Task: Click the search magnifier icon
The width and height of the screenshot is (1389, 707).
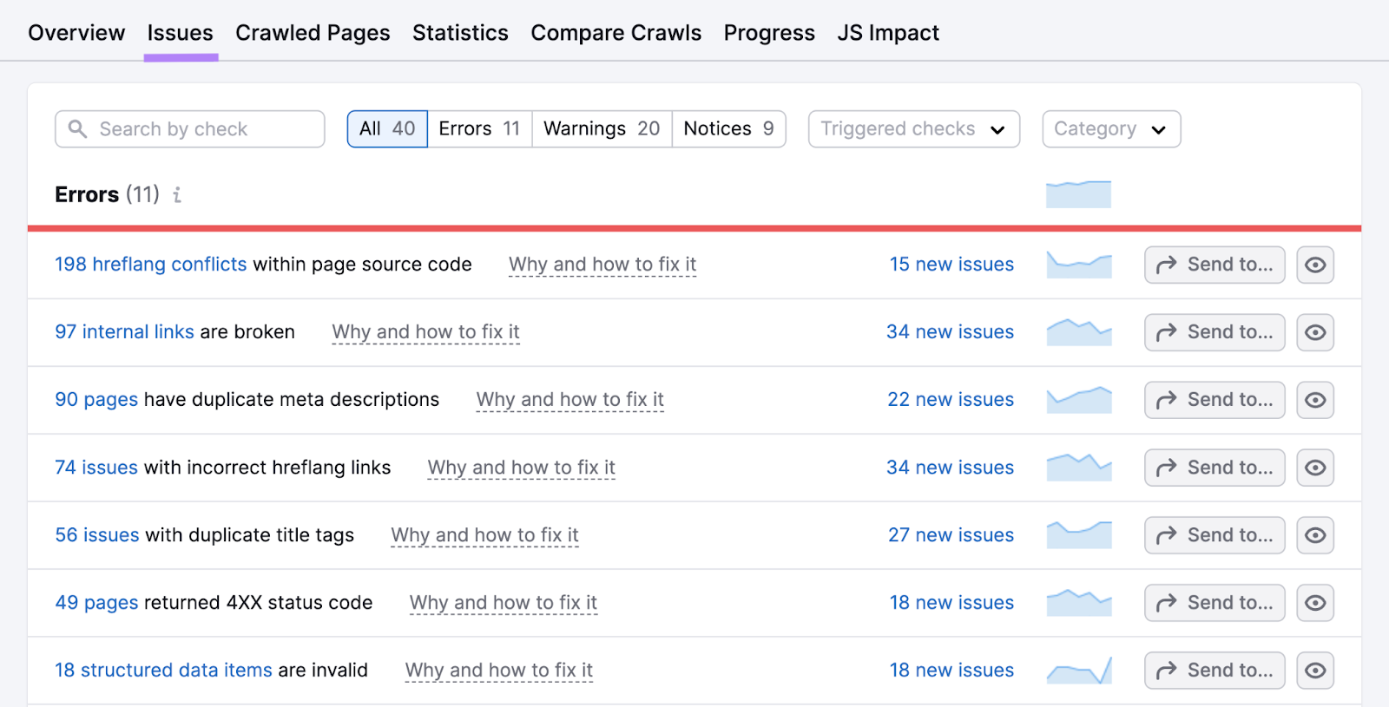Action: click(x=77, y=129)
